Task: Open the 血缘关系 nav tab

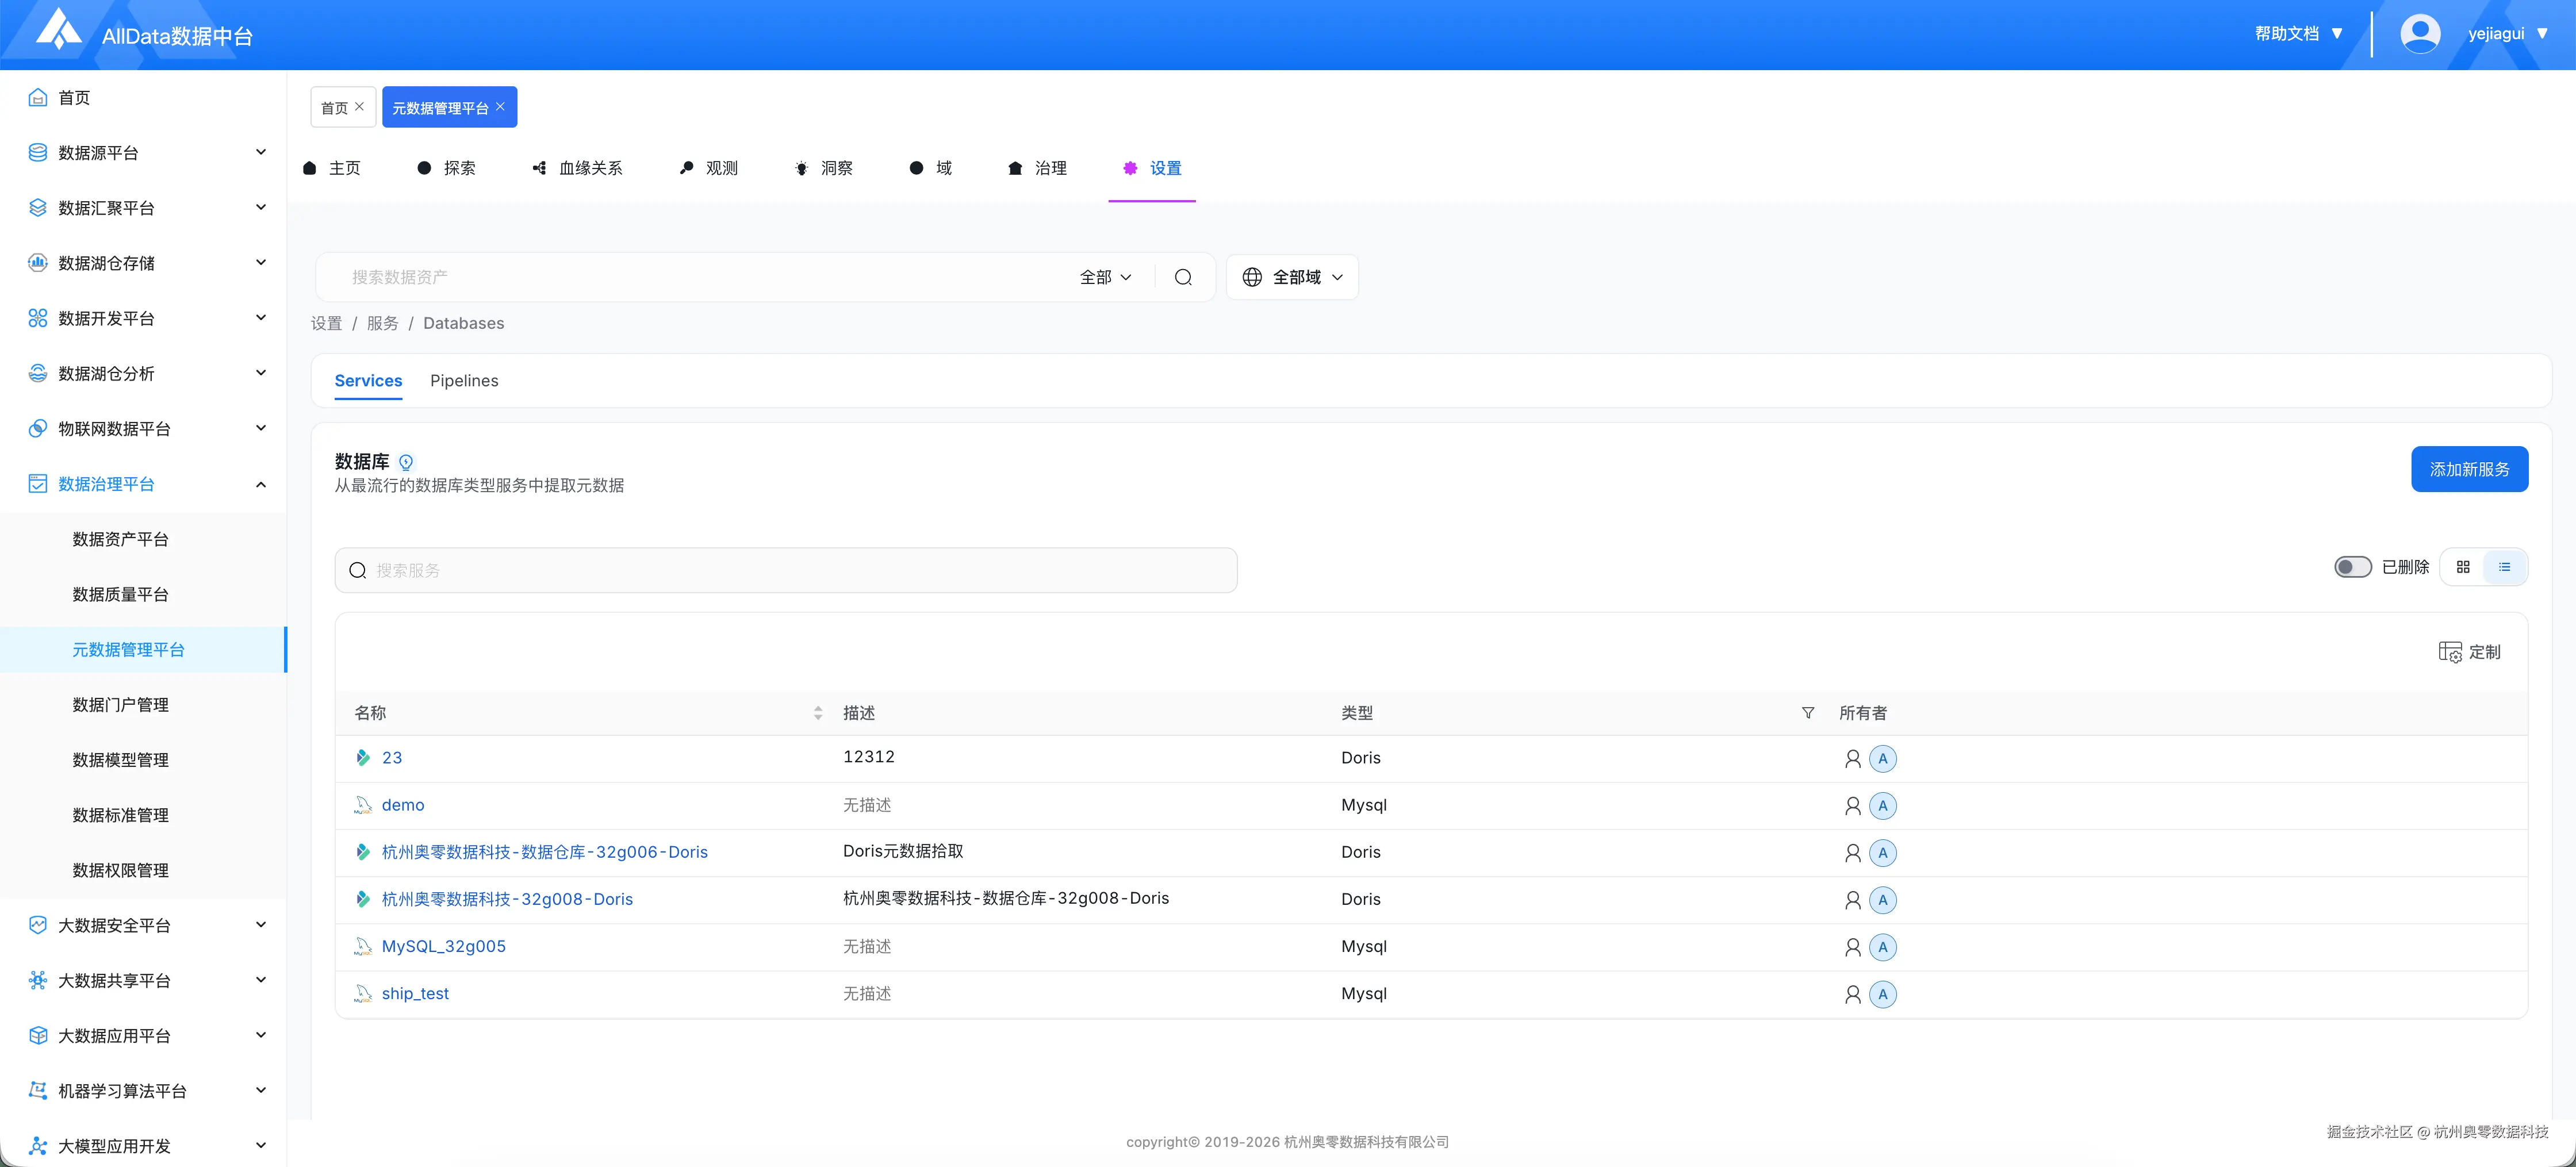Action: [x=577, y=168]
